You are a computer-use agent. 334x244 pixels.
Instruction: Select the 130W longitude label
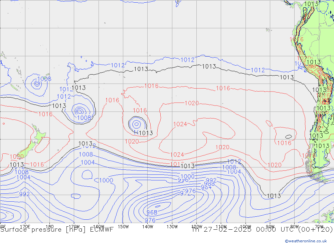click(x=172, y=227)
